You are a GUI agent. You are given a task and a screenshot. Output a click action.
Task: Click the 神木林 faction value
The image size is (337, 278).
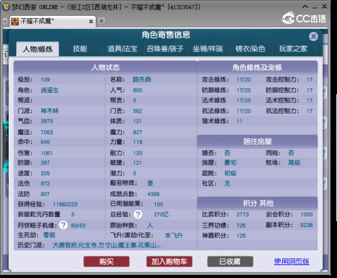(50, 111)
